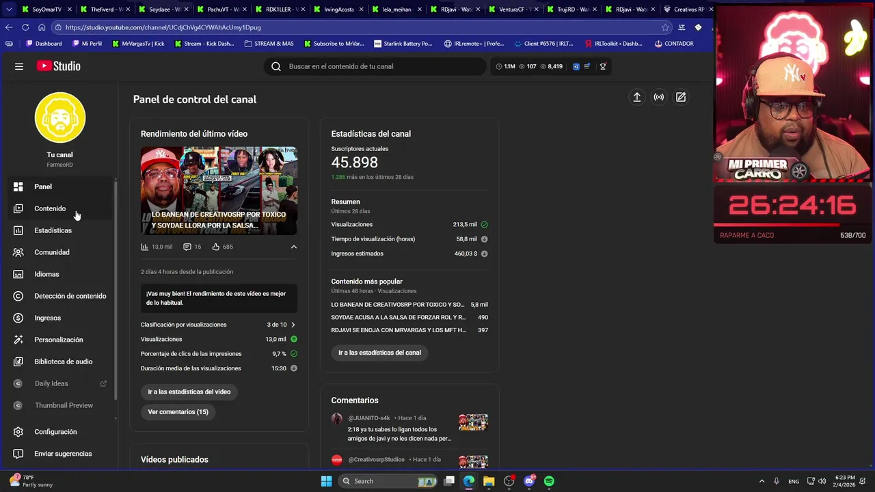Viewport: 875px width, 492px height.
Task: Open the Starlink Battery bookmark
Action: (x=403, y=44)
